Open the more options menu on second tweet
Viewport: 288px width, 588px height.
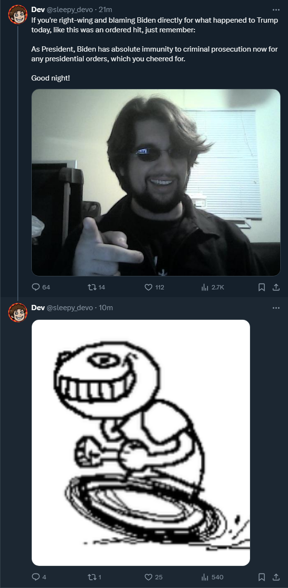275,308
